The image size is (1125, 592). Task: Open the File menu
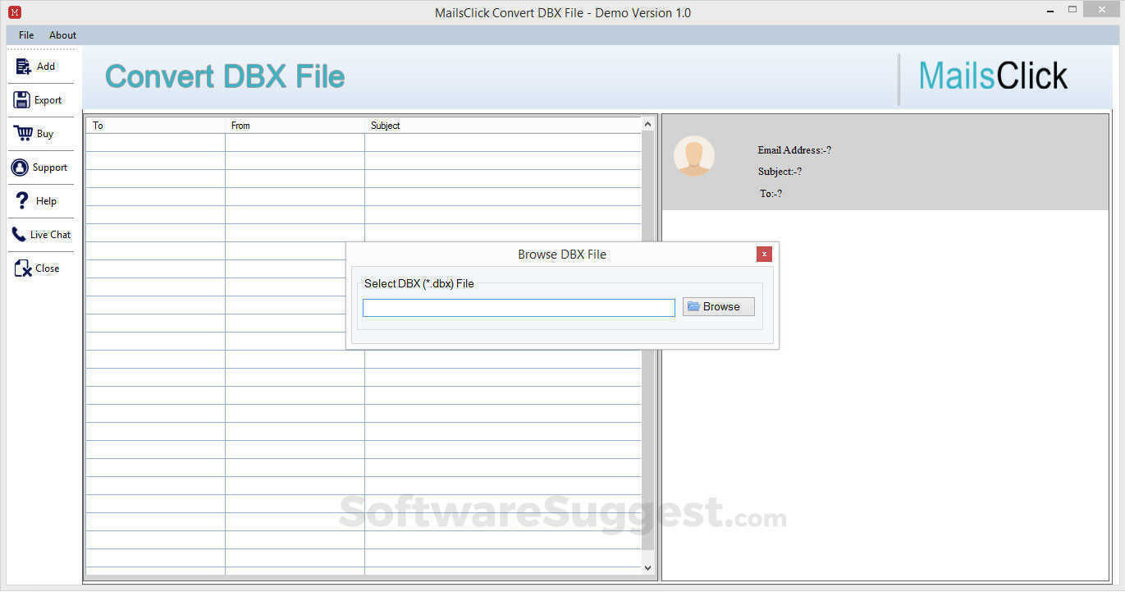pyautogui.click(x=25, y=34)
